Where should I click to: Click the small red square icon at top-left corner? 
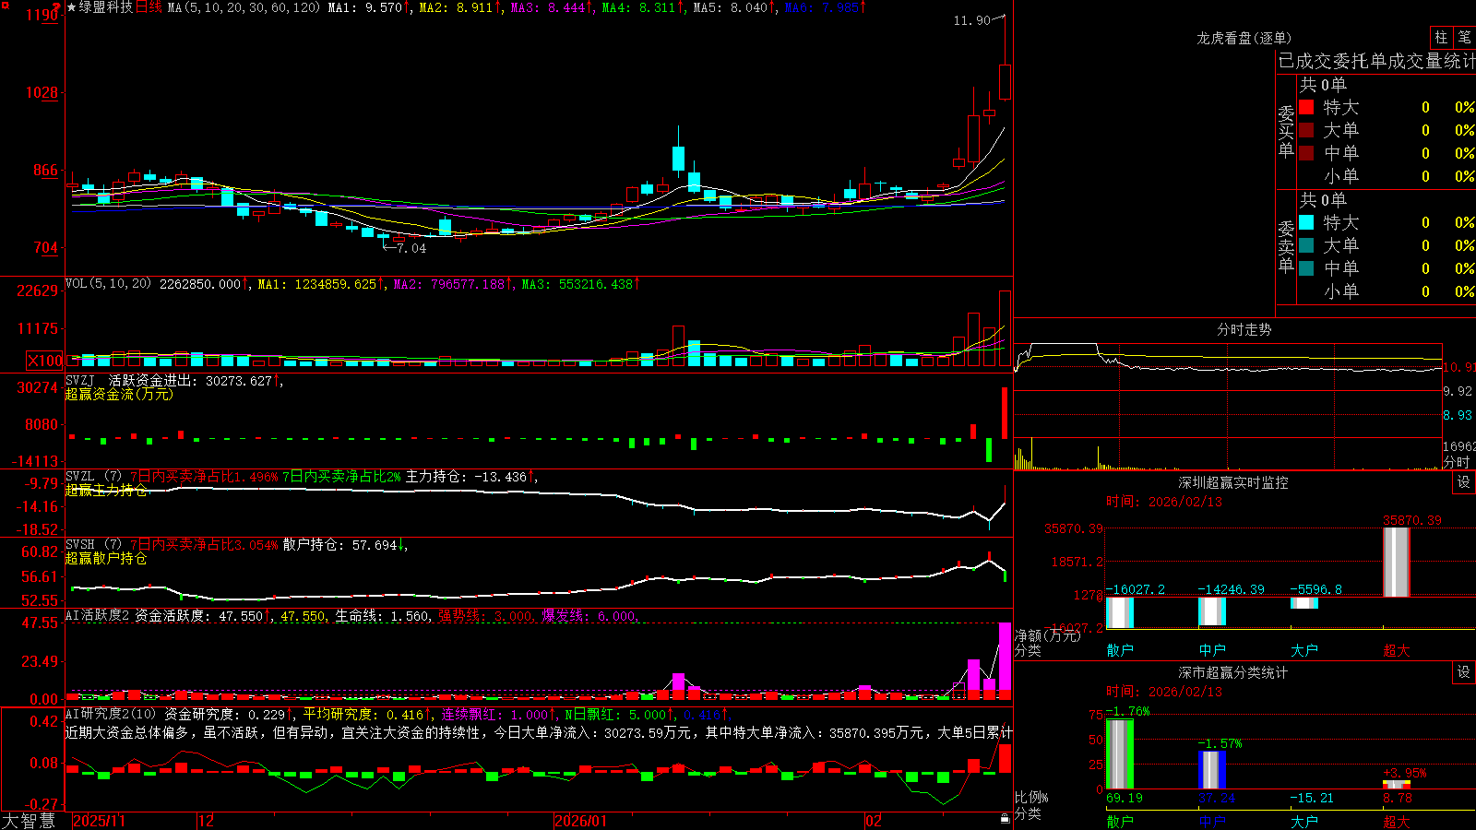click(x=5, y=5)
